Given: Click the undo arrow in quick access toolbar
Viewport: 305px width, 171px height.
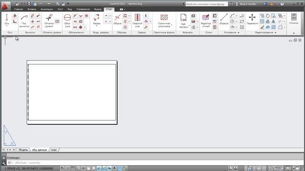Looking at the screenshot, I should click(49, 4).
